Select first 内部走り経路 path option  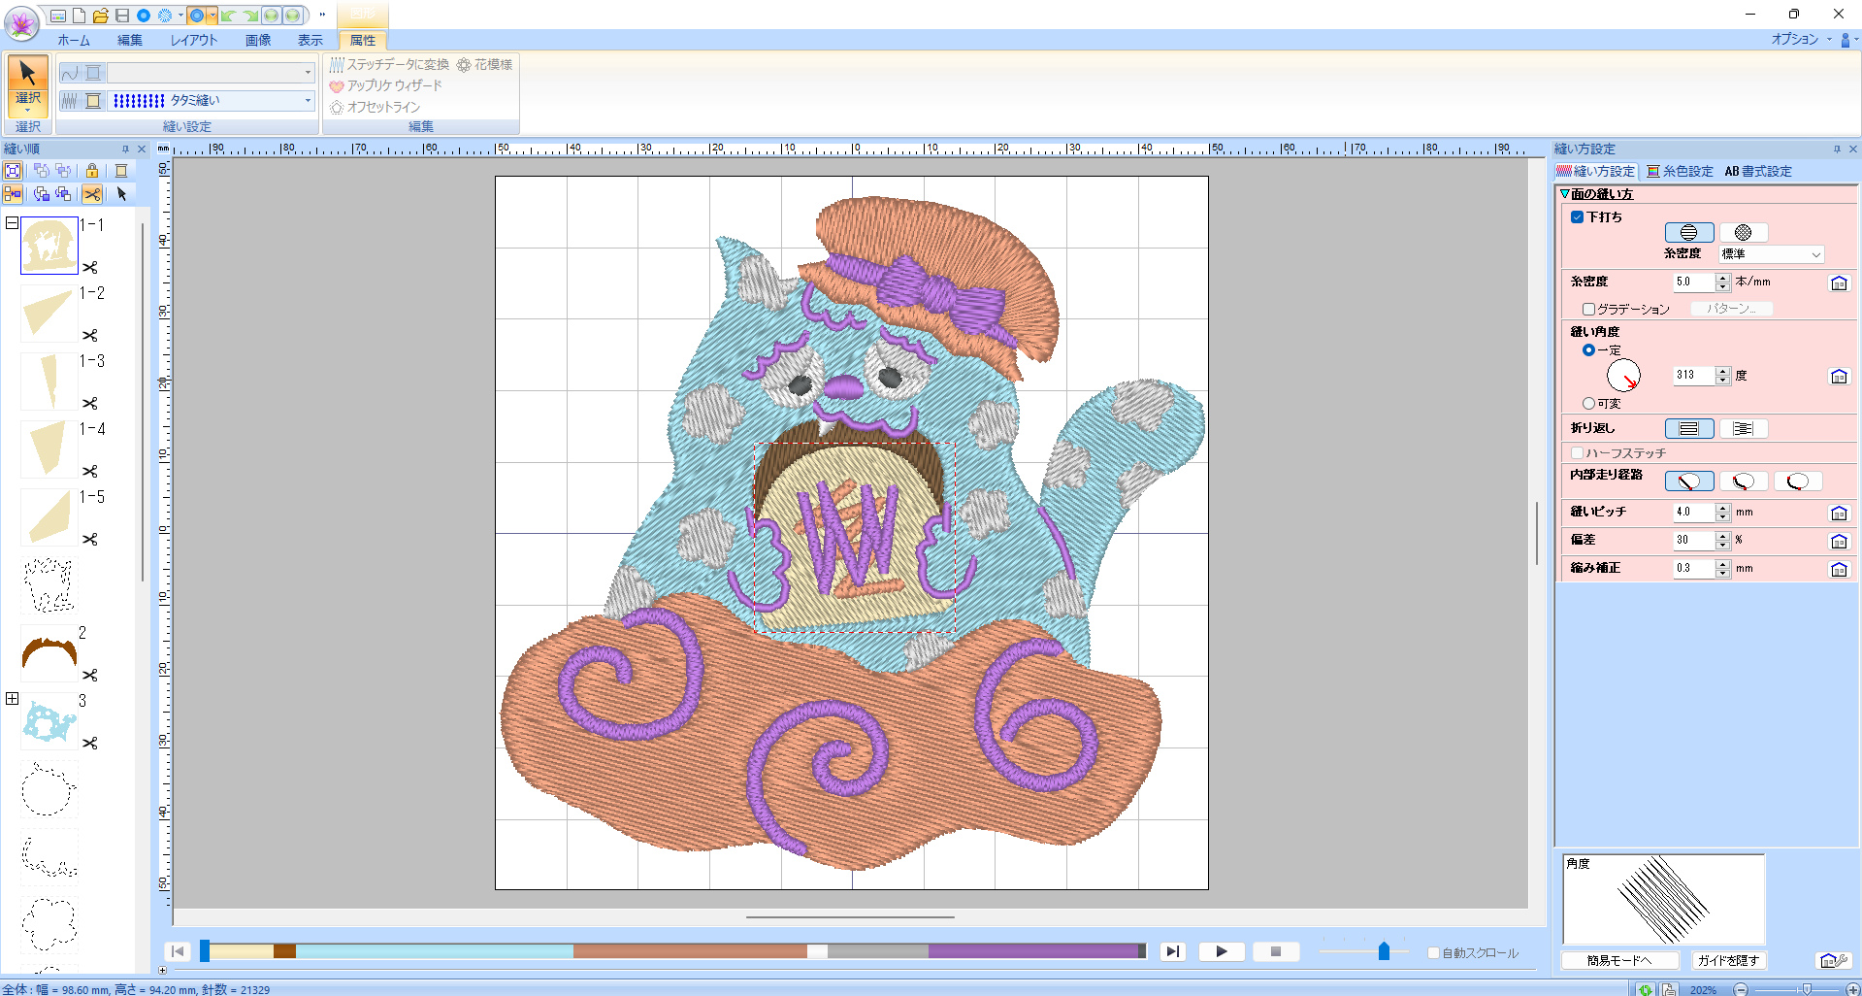pos(1689,481)
